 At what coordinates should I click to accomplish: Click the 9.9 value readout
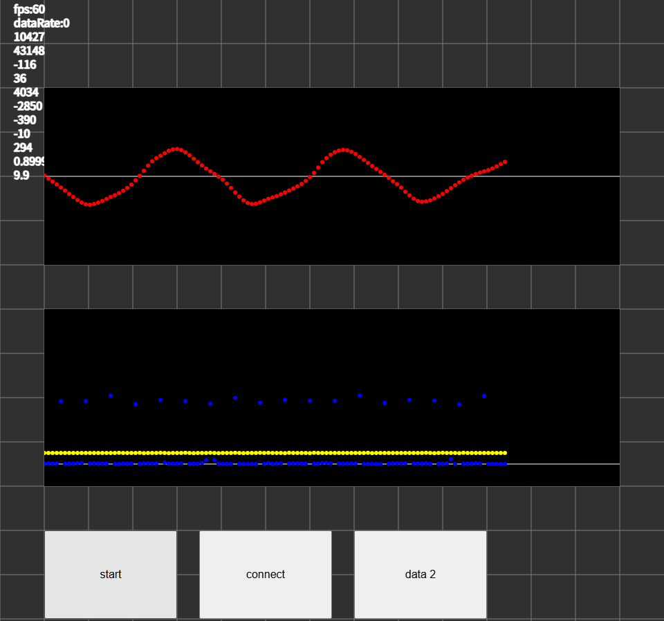[21, 176]
